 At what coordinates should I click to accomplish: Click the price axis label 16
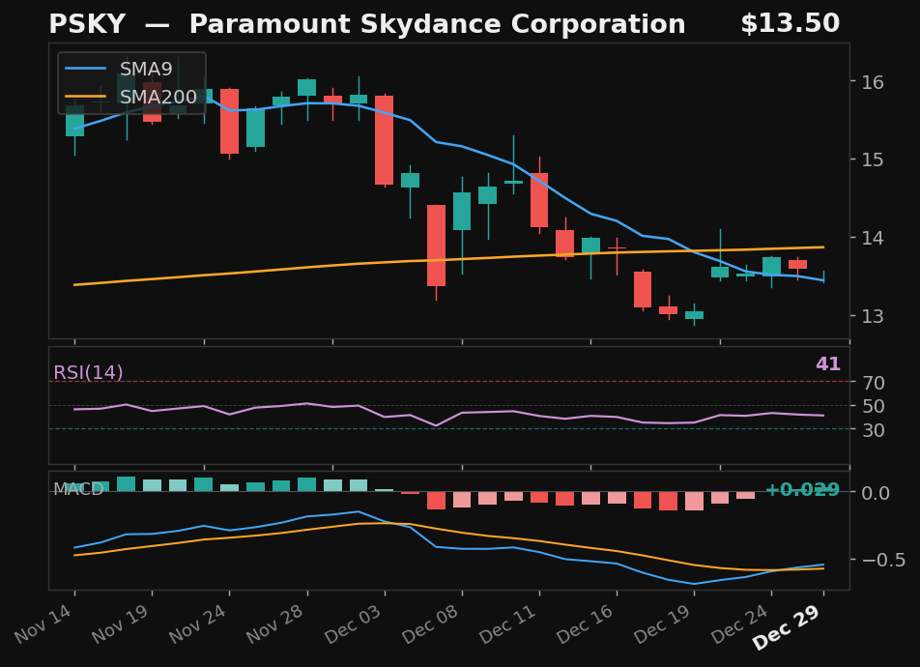pyautogui.click(x=873, y=82)
